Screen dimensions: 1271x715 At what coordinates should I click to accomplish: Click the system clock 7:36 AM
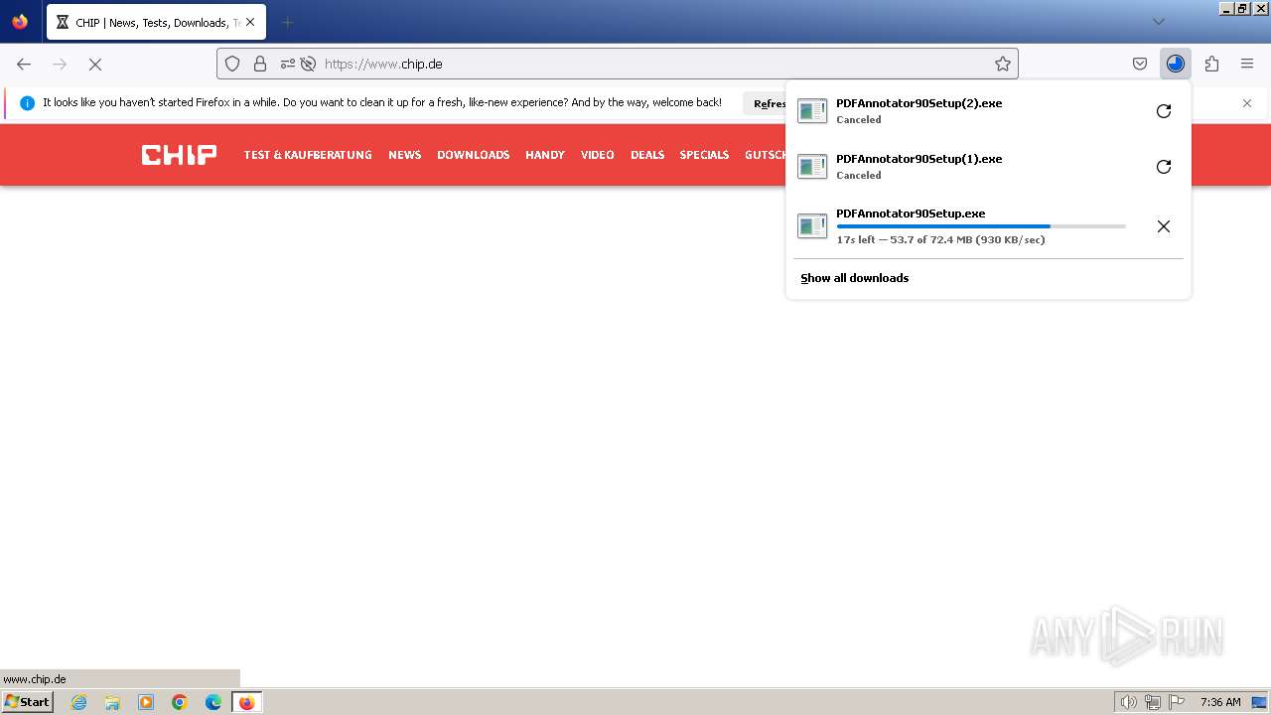(x=1220, y=702)
